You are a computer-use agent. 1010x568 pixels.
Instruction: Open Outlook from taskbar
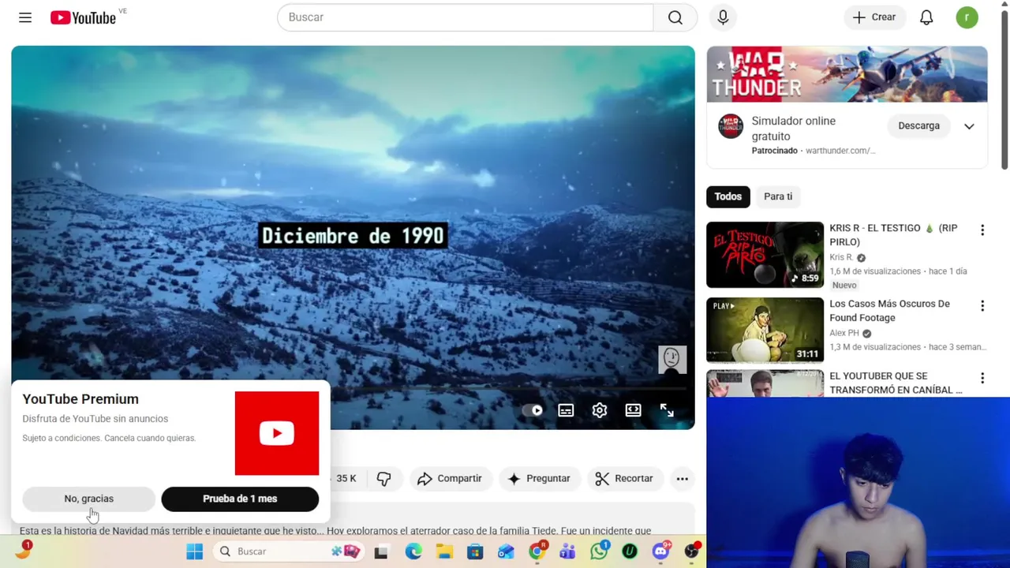click(x=506, y=551)
